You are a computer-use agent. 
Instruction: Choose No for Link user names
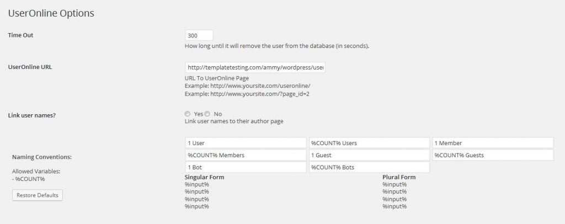coord(208,114)
